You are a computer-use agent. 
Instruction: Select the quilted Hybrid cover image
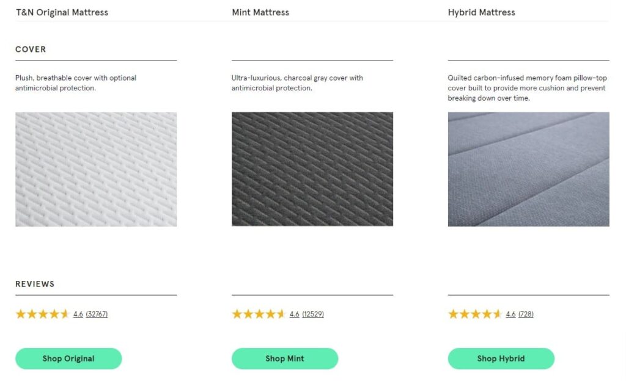[529, 169]
